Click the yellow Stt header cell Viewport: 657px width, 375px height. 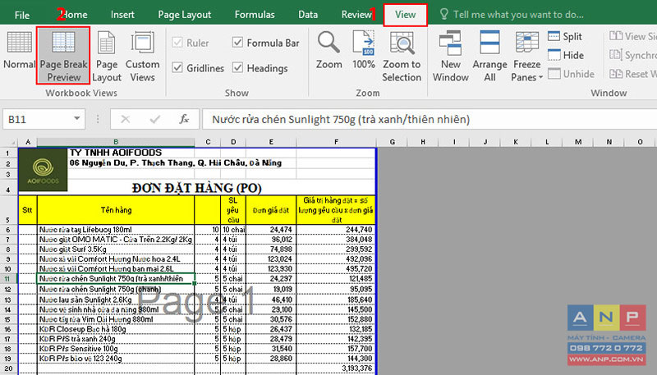[28, 210]
